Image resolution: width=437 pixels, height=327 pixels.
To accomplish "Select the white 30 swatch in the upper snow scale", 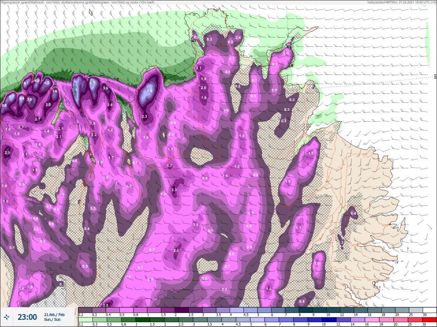I will (x=430, y=310).
